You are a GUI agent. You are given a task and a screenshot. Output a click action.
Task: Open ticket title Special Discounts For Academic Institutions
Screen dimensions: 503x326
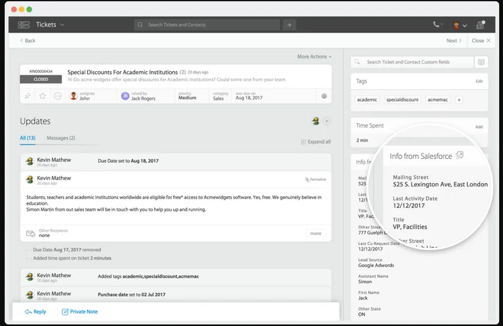click(122, 72)
